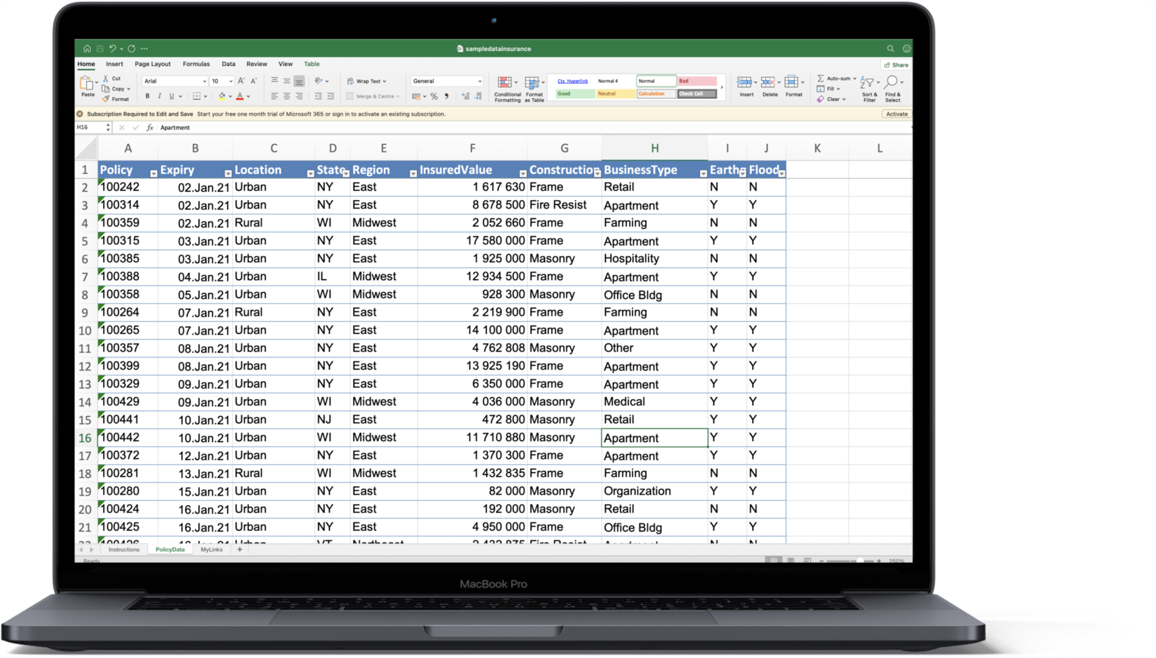Select column F header
The image size is (1156, 658).
[x=472, y=148]
